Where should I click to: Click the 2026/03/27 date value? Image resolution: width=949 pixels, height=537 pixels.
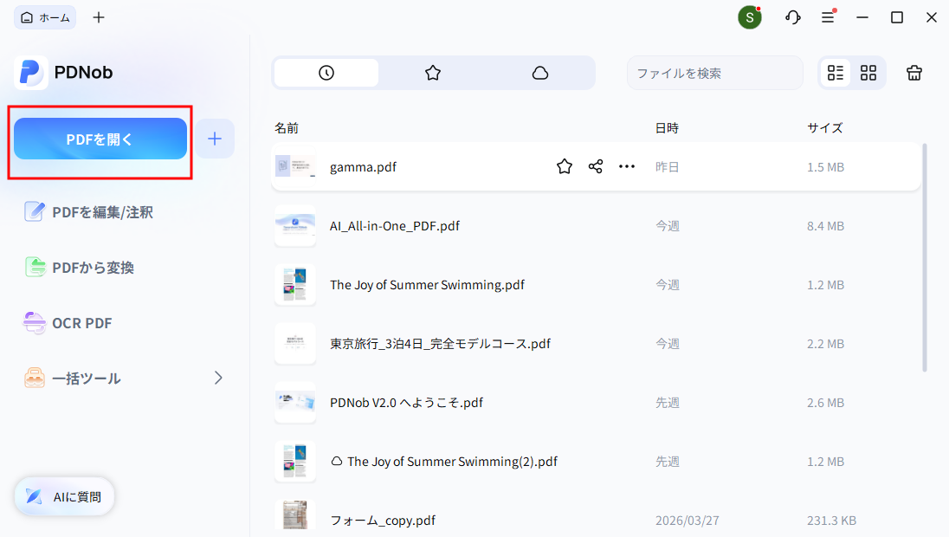pos(688,520)
